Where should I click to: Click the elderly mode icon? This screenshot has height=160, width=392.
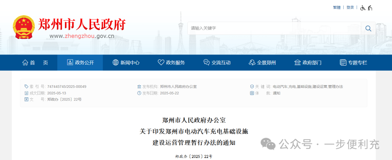pyautogui.click(x=370, y=8)
